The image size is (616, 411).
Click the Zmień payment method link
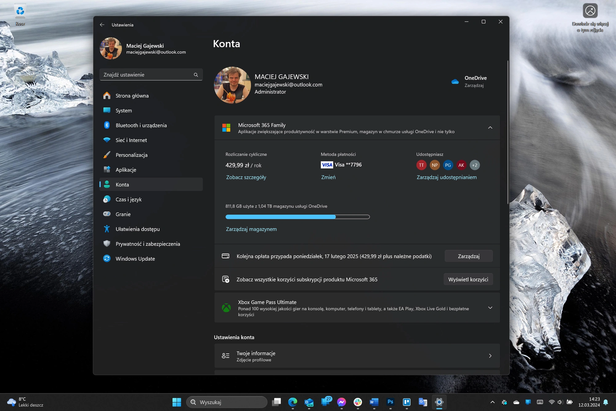328,177
